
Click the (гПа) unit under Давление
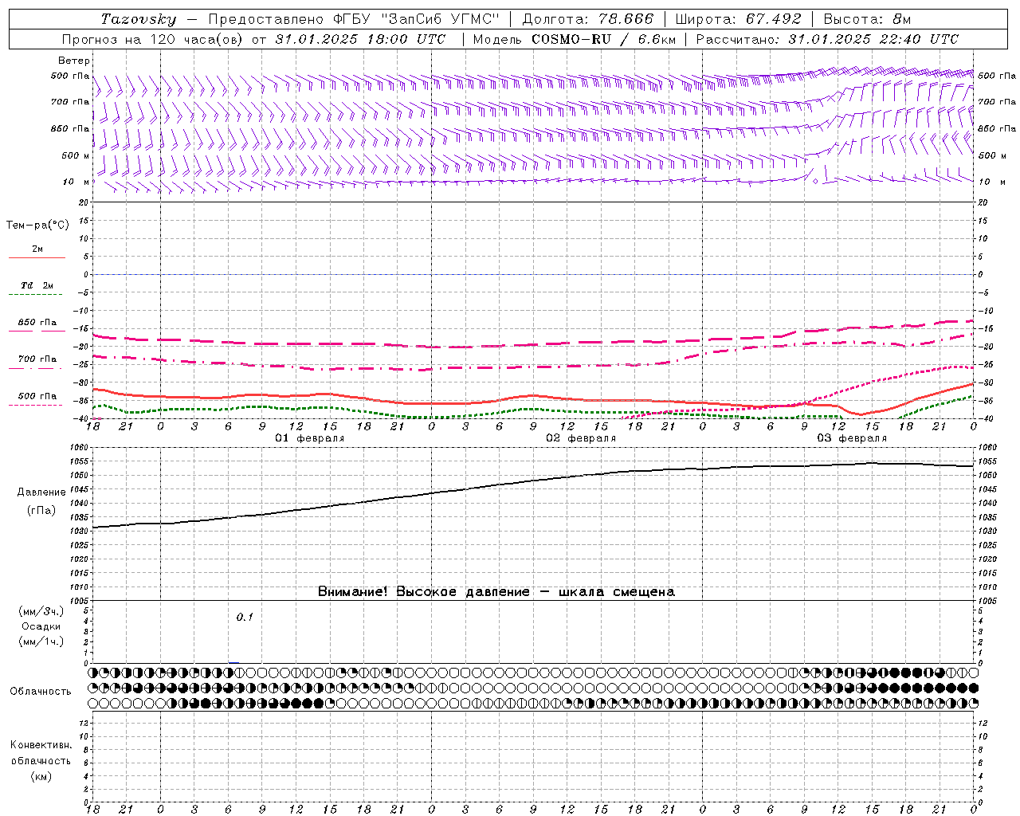click(x=41, y=510)
